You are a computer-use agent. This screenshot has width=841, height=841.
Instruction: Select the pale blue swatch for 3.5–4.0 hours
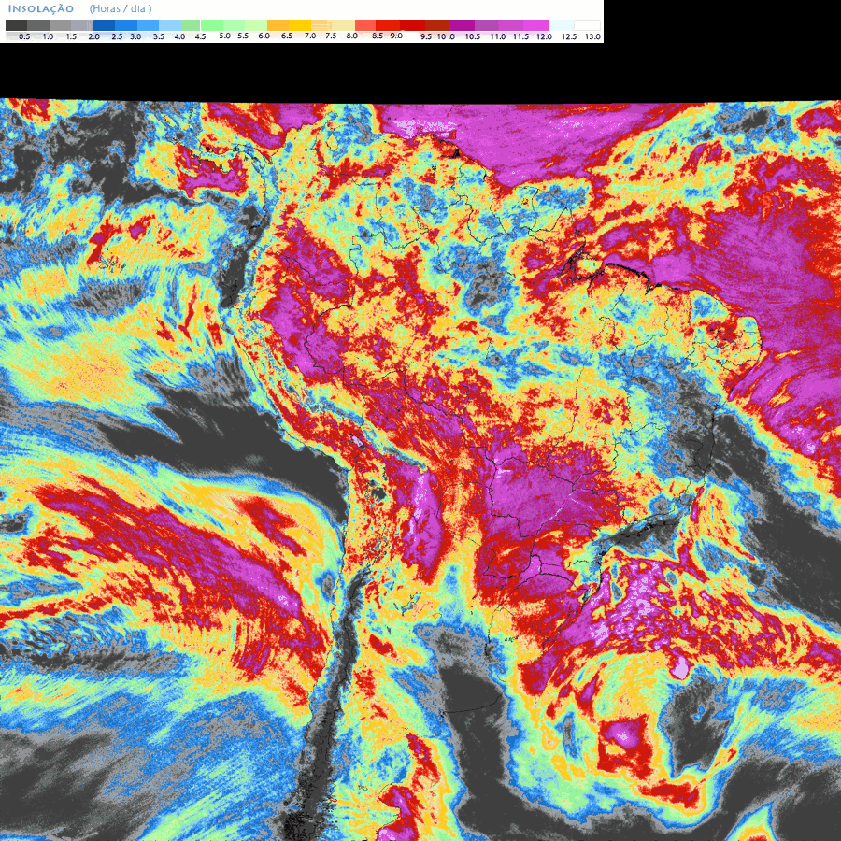170,25
